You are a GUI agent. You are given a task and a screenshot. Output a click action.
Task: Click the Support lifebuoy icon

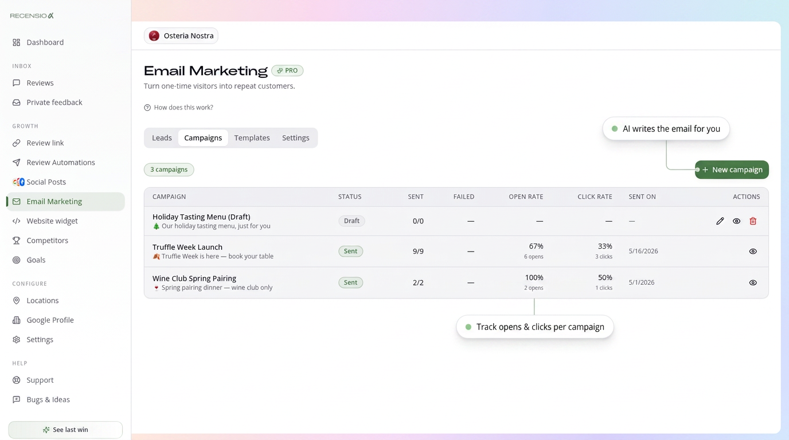point(17,380)
